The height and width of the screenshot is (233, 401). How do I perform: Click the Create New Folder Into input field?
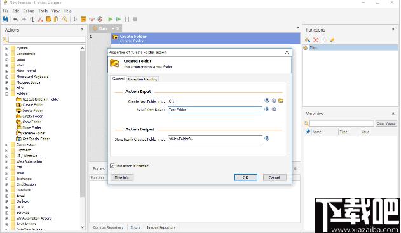(x=215, y=101)
